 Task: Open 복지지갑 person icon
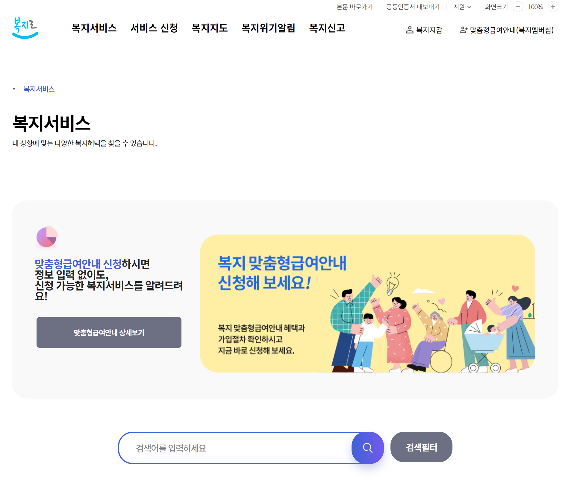[x=409, y=30]
